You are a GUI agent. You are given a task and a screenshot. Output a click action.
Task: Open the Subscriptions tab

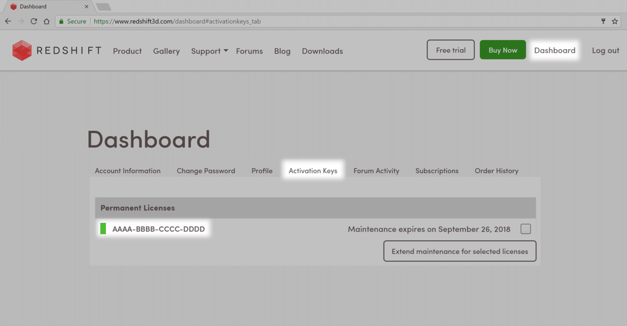click(437, 171)
